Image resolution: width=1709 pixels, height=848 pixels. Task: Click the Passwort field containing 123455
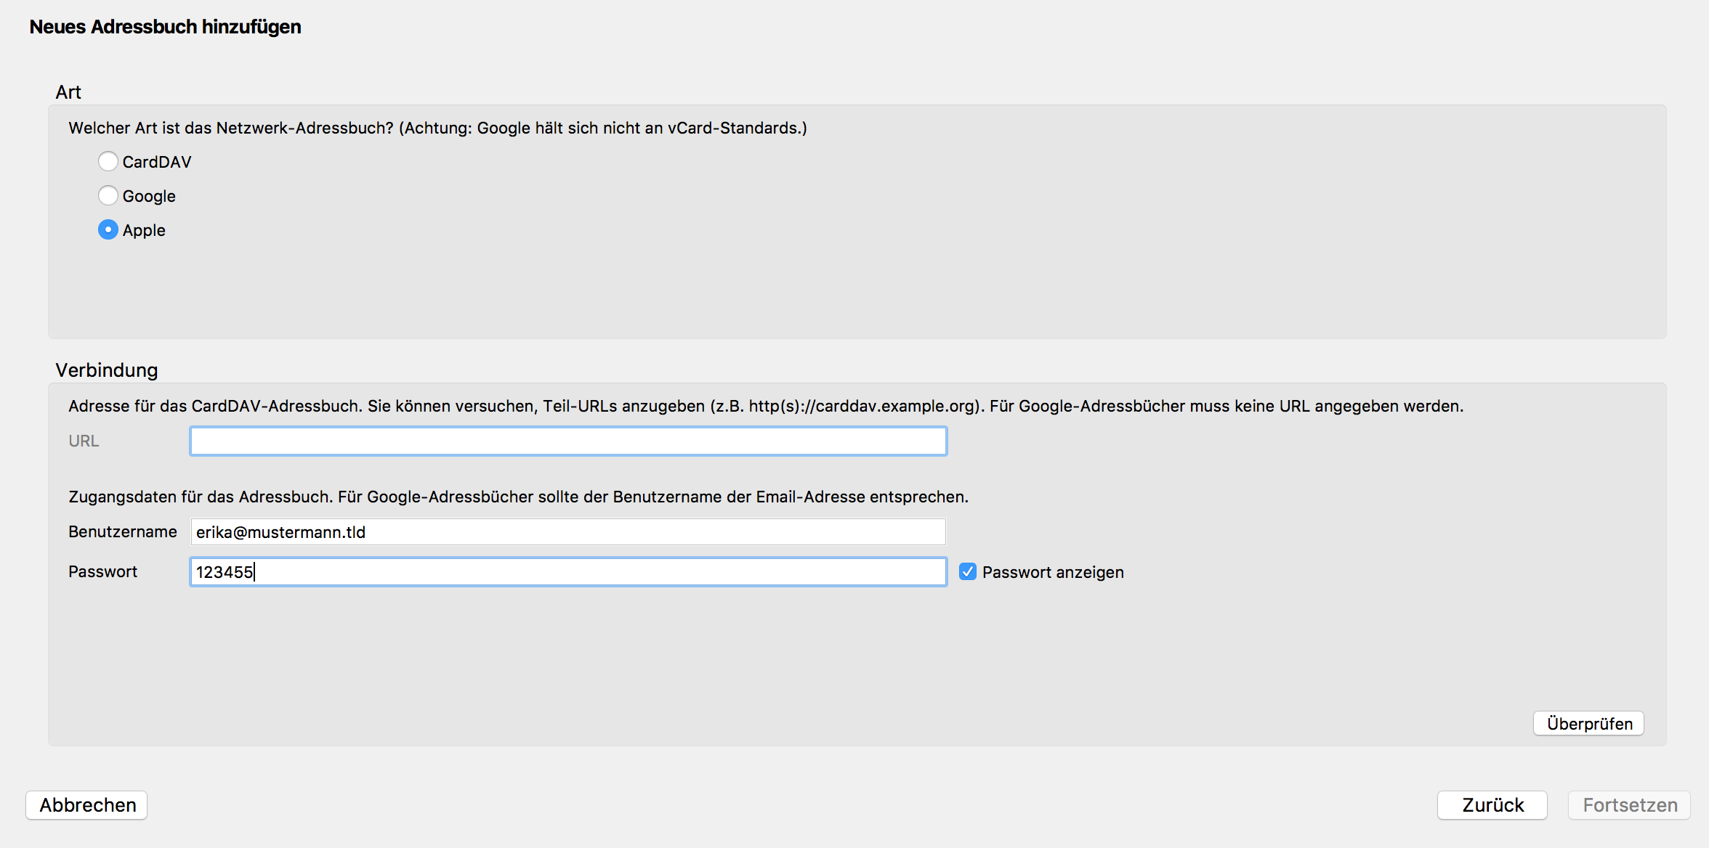click(568, 571)
